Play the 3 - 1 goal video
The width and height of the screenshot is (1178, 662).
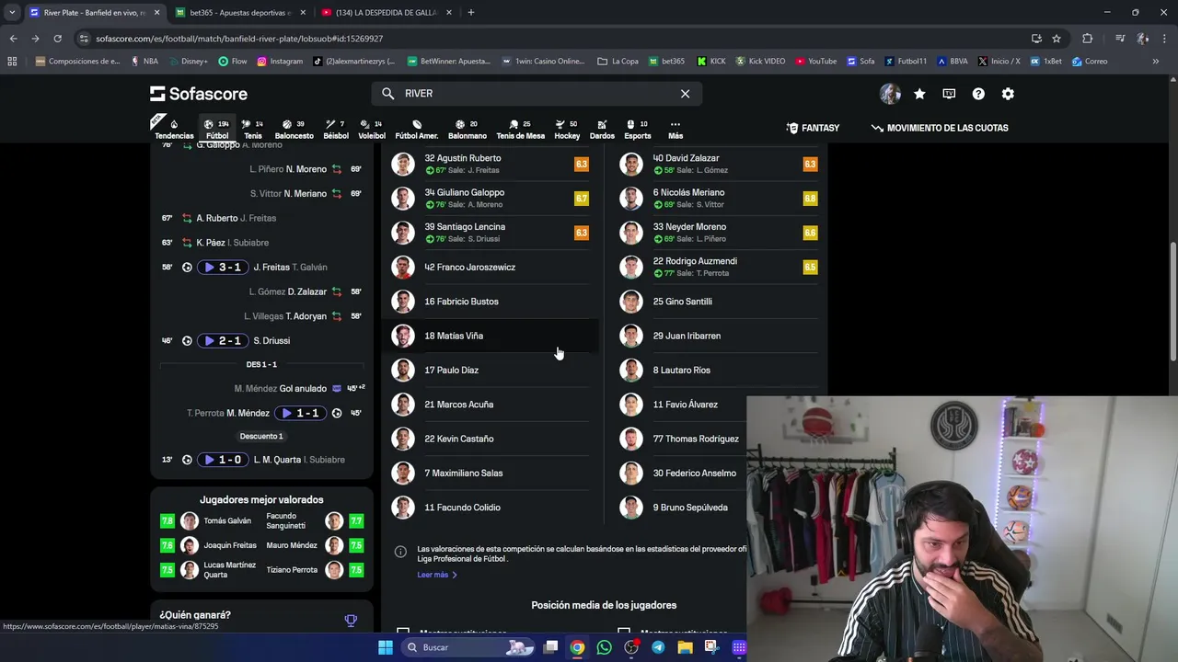[224, 268]
